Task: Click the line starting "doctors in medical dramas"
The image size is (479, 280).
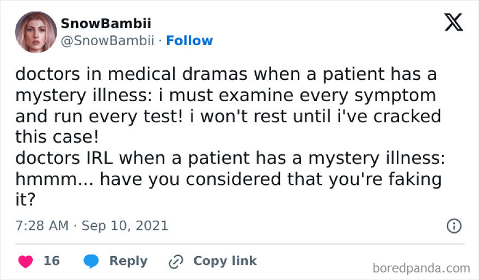Action: point(226,74)
